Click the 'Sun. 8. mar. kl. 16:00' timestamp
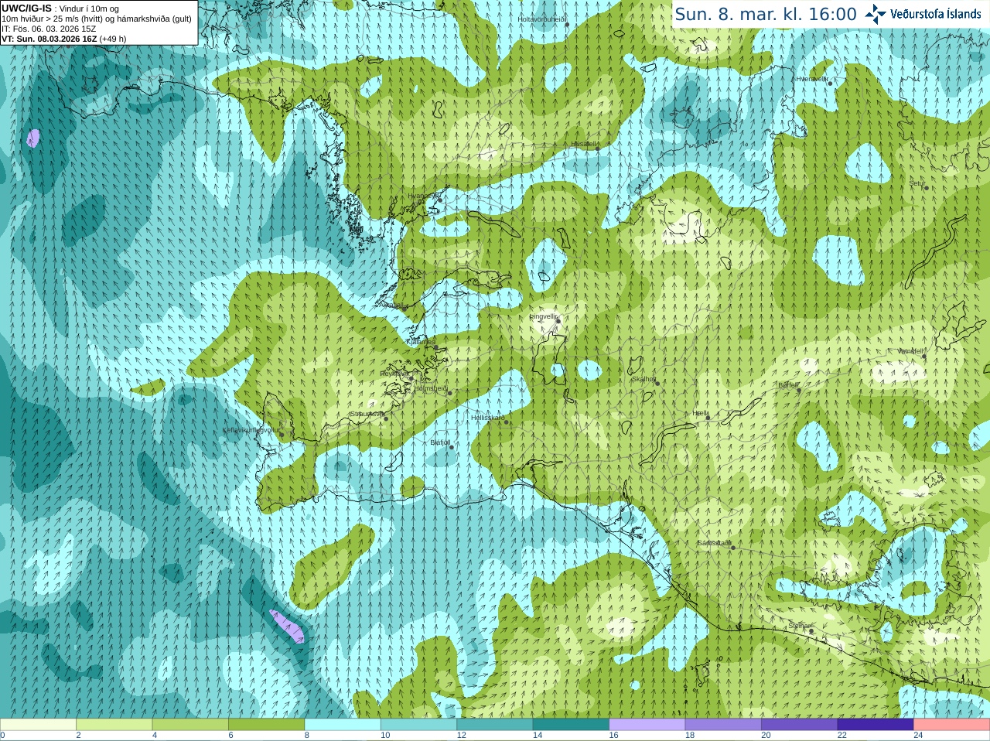This screenshot has width=990, height=741. pos(766,14)
